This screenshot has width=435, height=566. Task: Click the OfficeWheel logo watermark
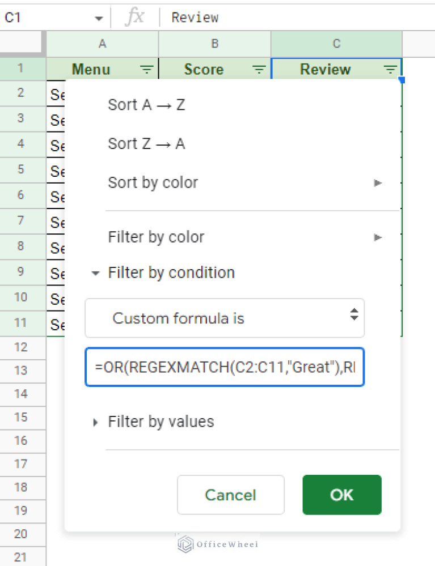click(217, 544)
